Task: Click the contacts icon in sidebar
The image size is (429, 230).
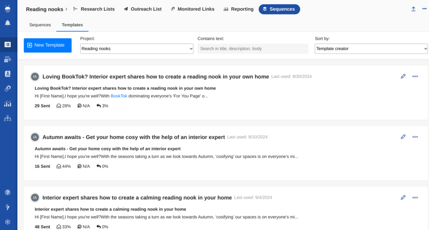Action: tap(8, 74)
